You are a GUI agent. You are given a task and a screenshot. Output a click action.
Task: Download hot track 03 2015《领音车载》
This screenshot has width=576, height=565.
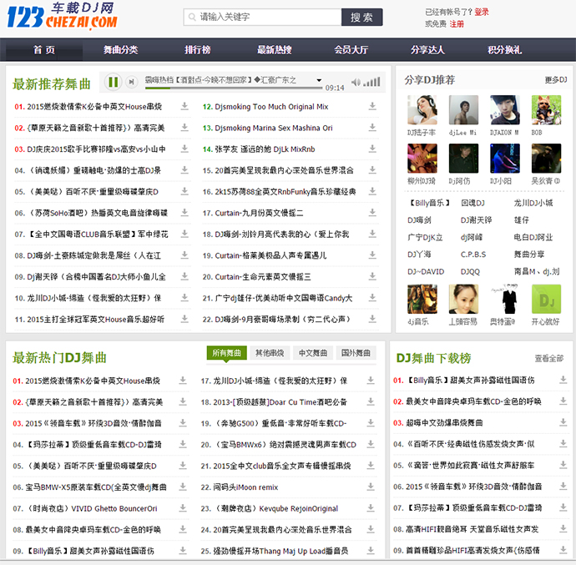pyautogui.click(x=183, y=423)
